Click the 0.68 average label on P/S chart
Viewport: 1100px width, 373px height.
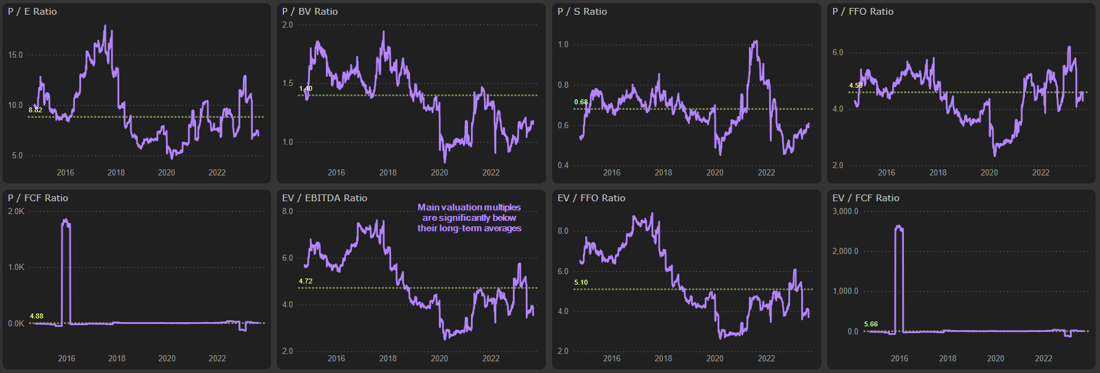pyautogui.click(x=581, y=102)
